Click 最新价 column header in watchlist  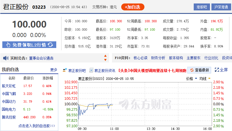pyautogui.click(x=28, y=78)
